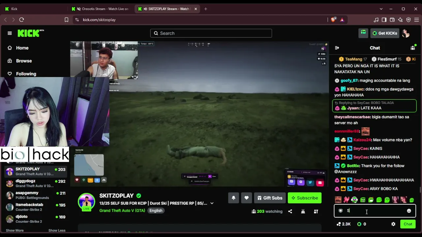Click the Gift Subs button
Screen dimensions: 422x237
270,198
